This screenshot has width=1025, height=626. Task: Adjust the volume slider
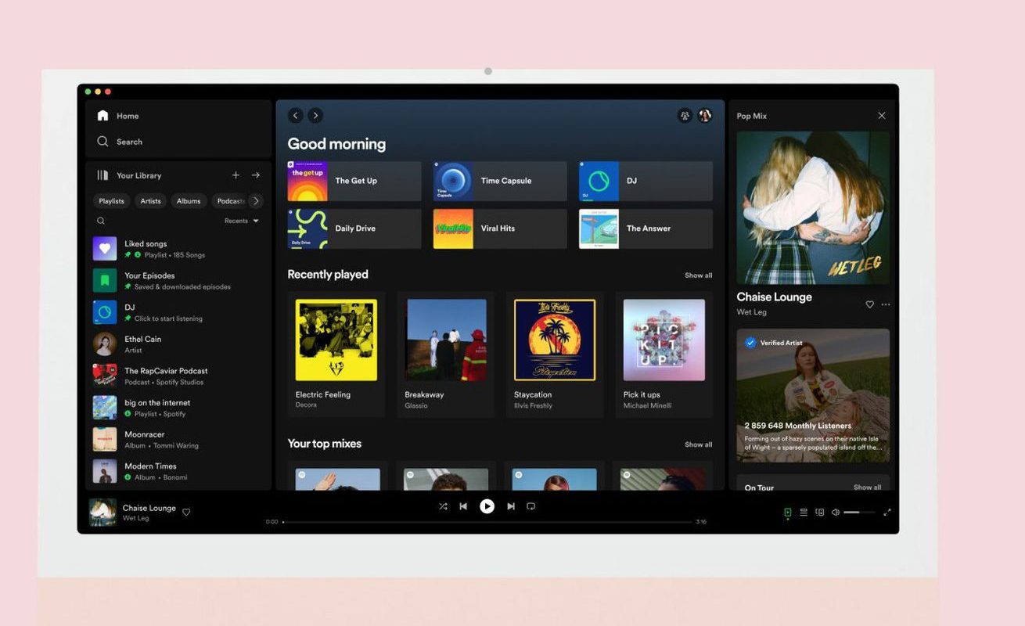(x=858, y=513)
